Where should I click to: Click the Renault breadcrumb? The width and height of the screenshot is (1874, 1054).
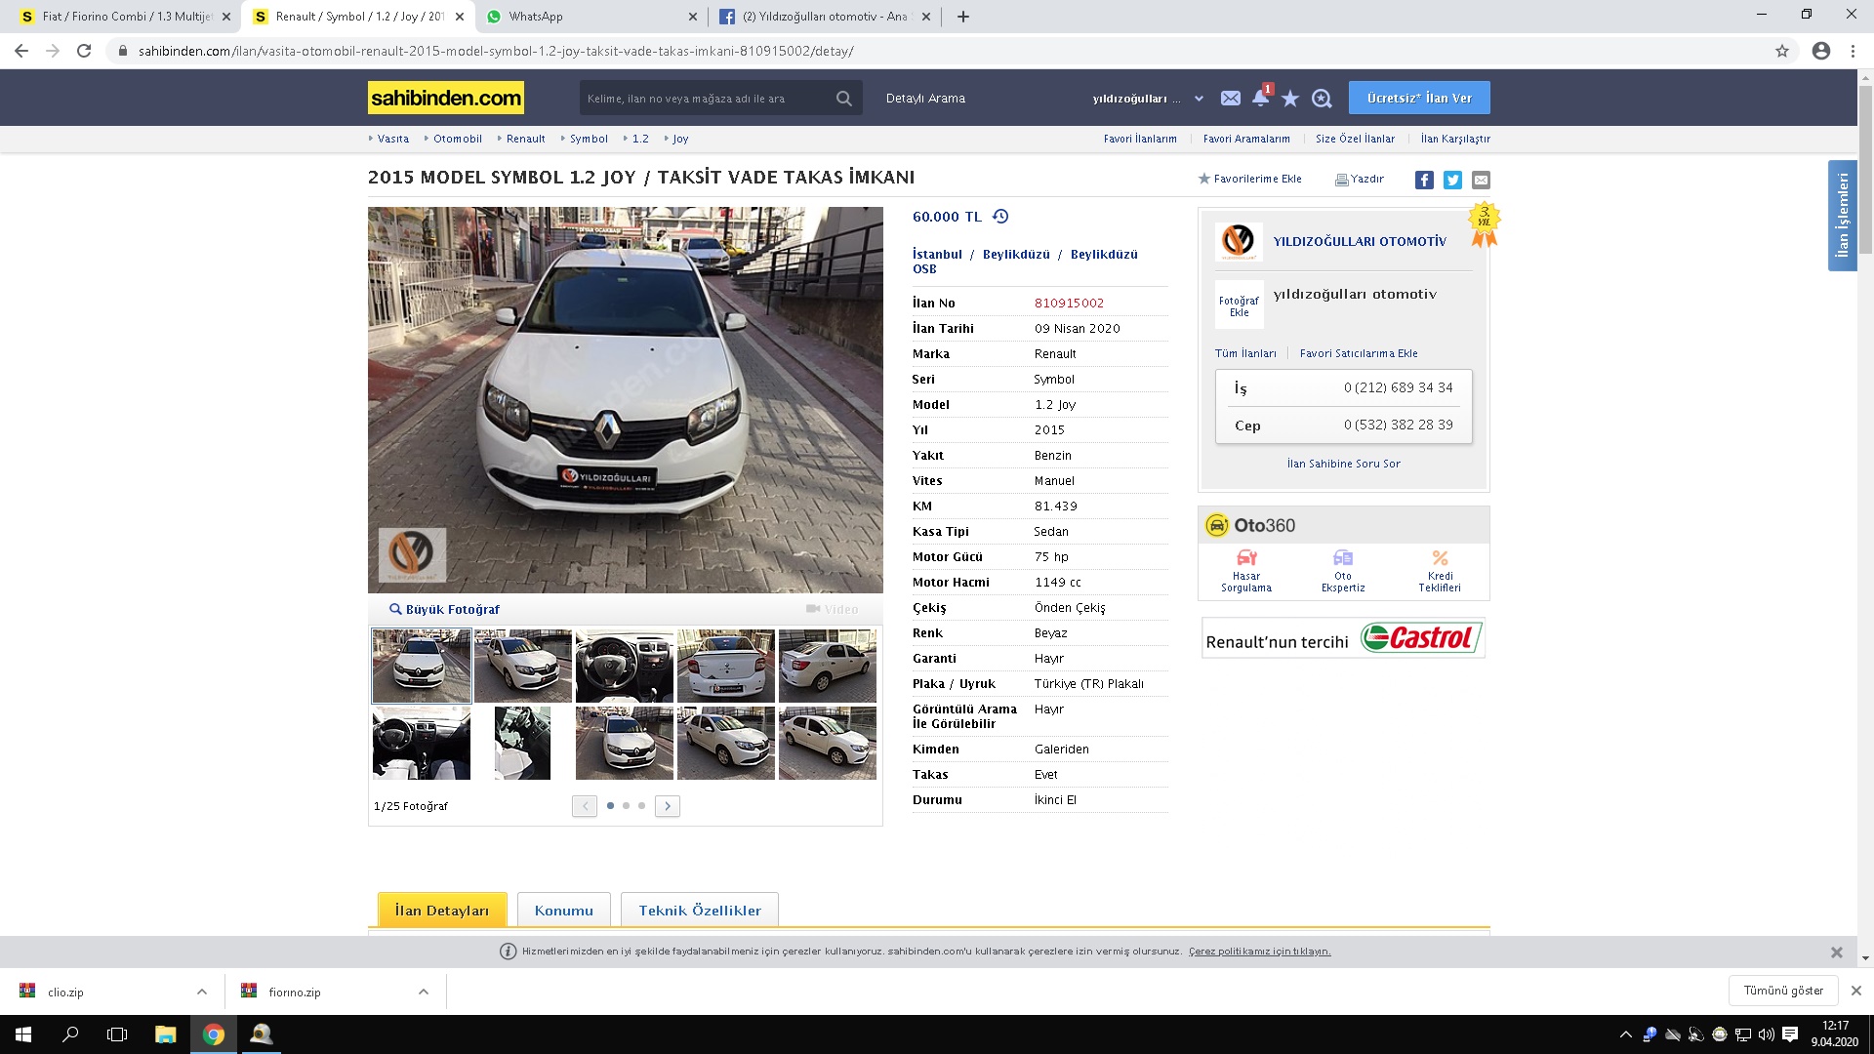(x=525, y=139)
